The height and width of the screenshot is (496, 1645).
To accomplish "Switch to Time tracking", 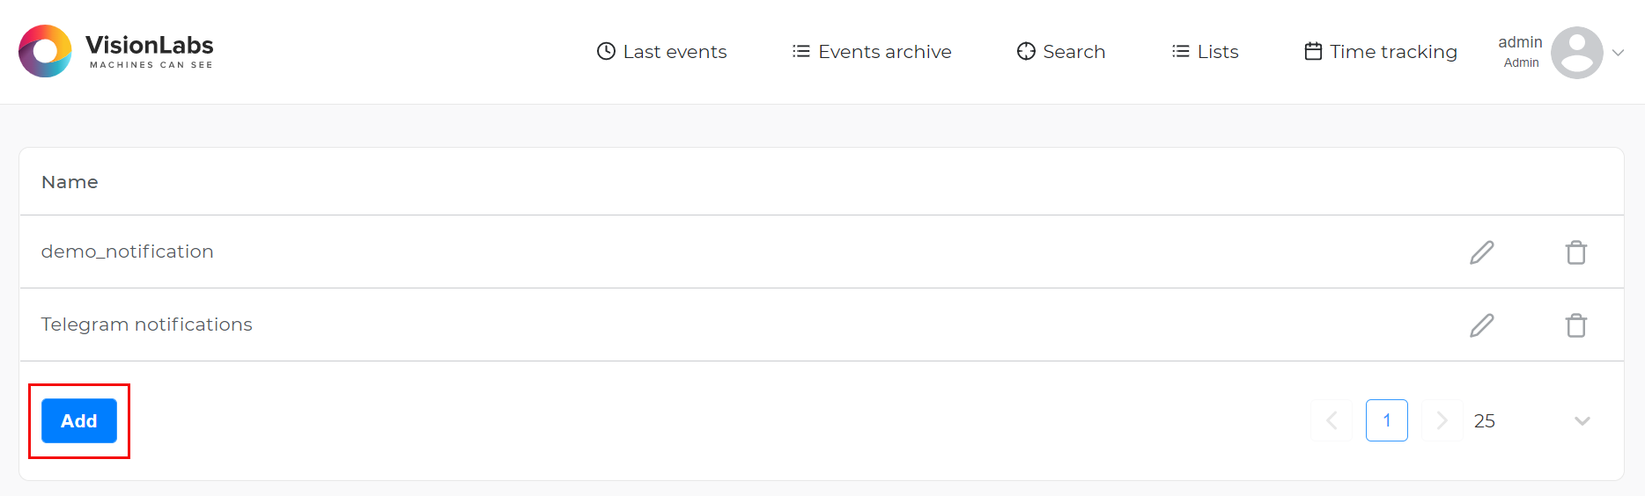I will point(1381,52).
